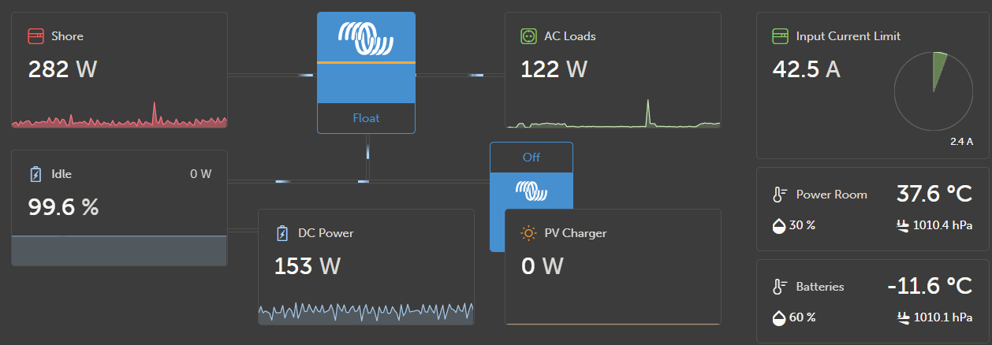Click the DC Power blue graph

point(366,312)
